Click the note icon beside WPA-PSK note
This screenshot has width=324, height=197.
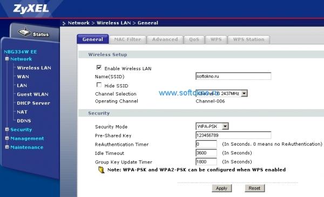point(102,169)
